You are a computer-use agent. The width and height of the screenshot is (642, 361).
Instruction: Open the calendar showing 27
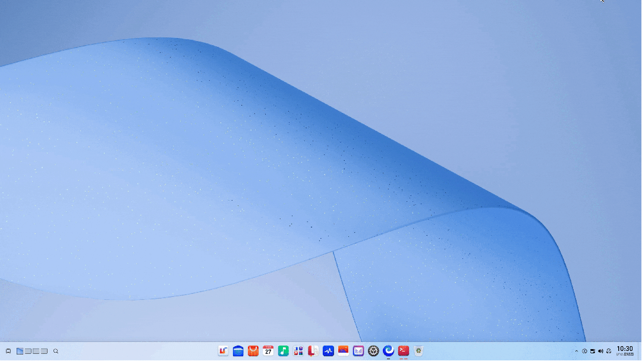[268, 351]
